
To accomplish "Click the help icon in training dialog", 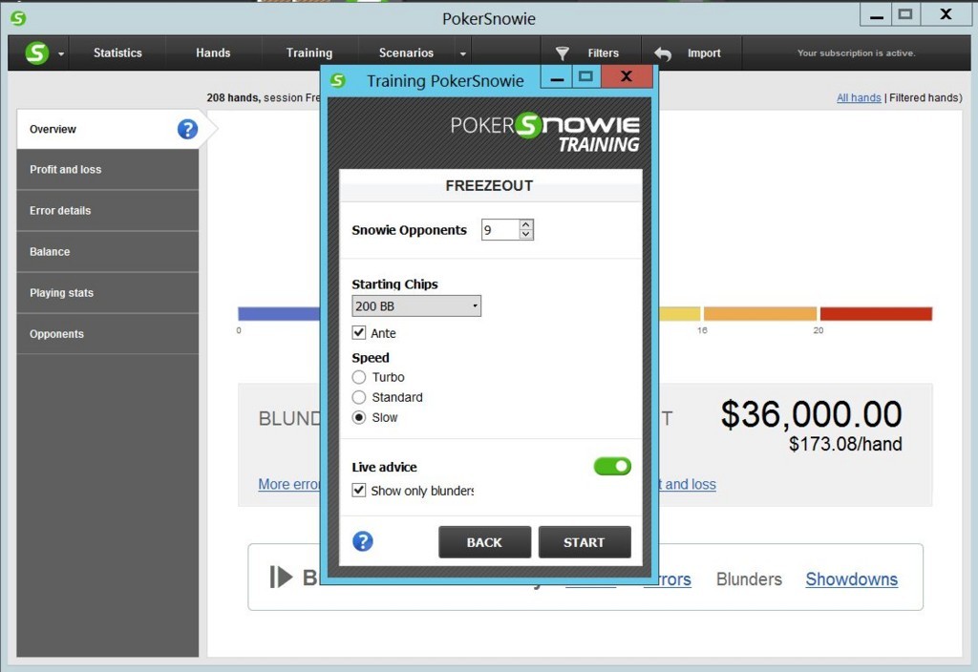I will click(x=362, y=541).
